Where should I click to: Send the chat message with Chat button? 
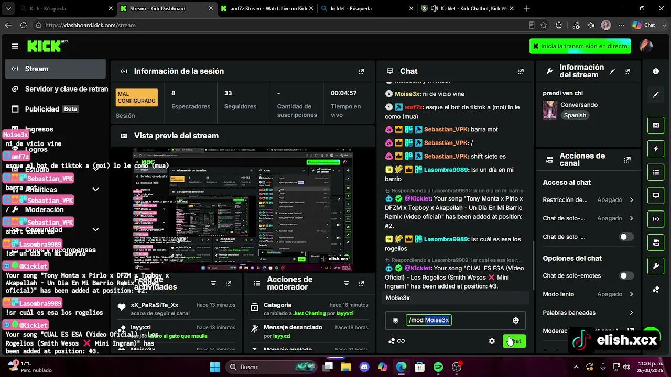514,341
